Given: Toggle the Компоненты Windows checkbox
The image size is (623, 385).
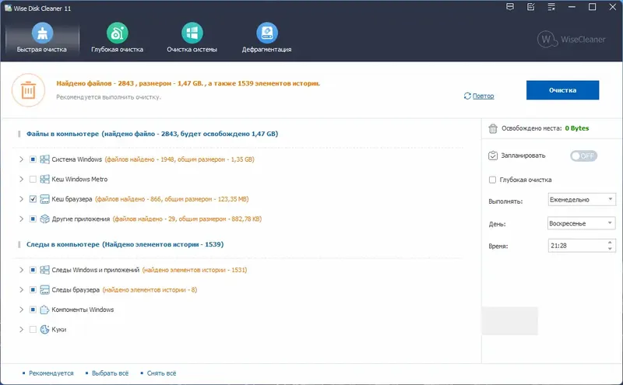Looking at the screenshot, I should [33, 310].
